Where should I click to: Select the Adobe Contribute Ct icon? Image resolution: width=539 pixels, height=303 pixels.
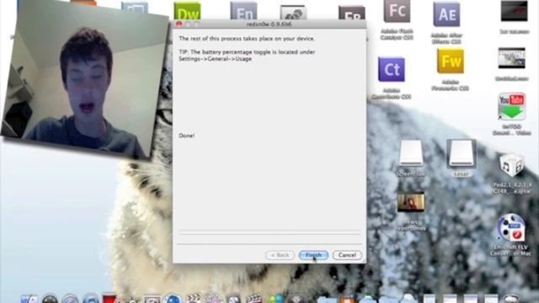pyautogui.click(x=391, y=69)
